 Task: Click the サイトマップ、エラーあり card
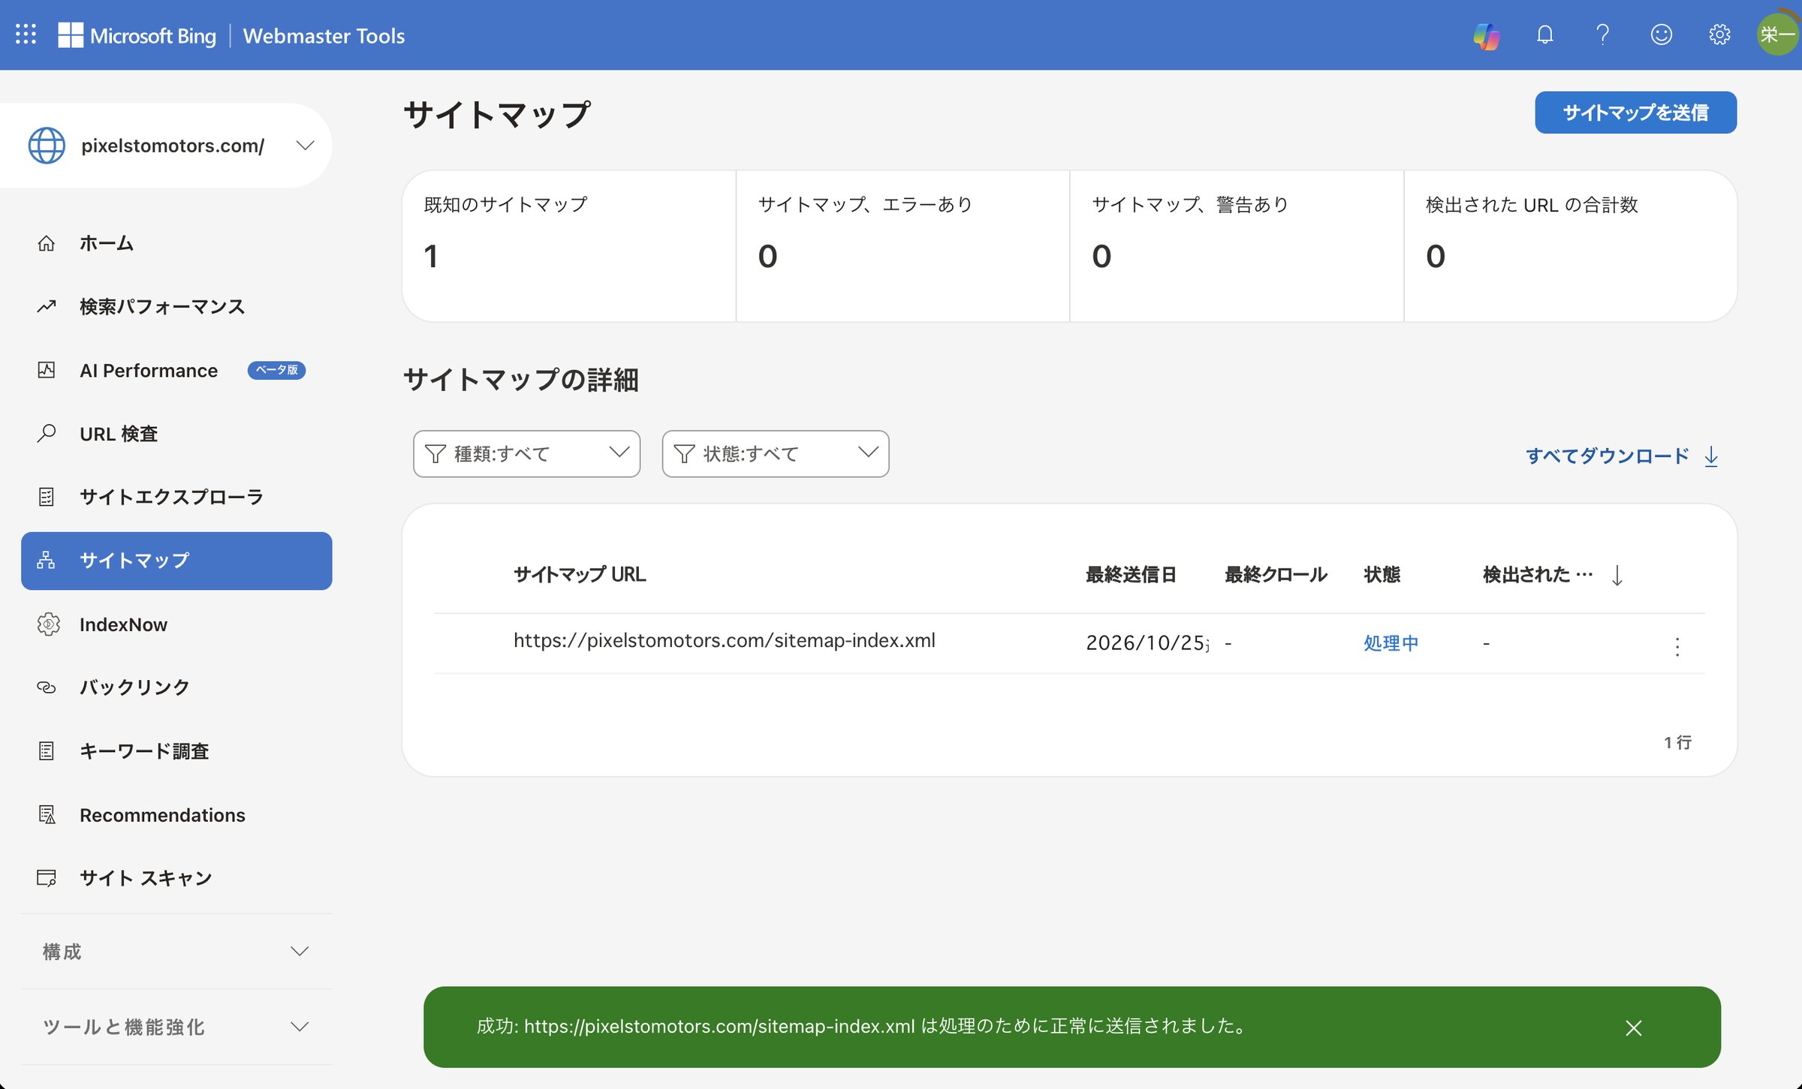tap(903, 246)
